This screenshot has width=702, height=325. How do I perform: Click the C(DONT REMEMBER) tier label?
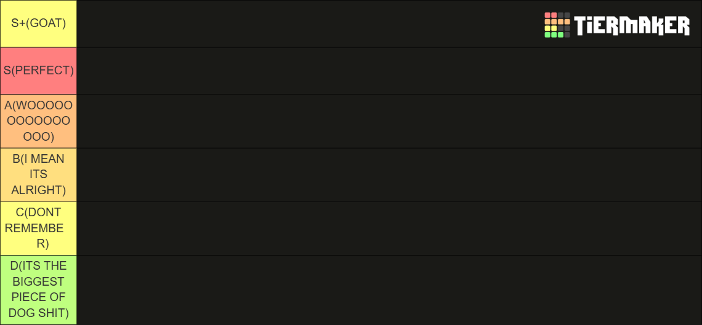(39, 229)
